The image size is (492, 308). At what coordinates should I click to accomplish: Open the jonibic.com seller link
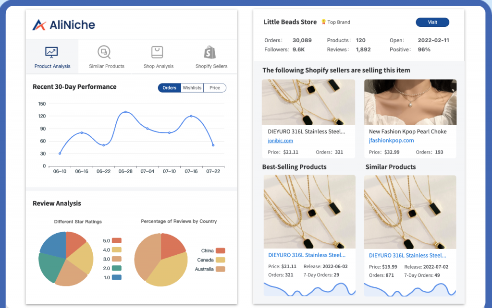tap(280, 141)
